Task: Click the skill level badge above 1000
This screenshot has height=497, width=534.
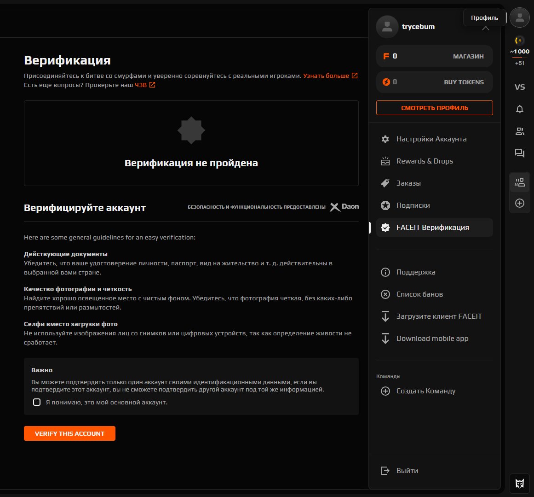Action: pos(520,41)
